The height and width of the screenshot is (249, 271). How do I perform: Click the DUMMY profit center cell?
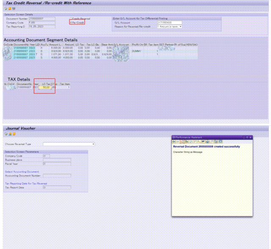coord(136,51)
